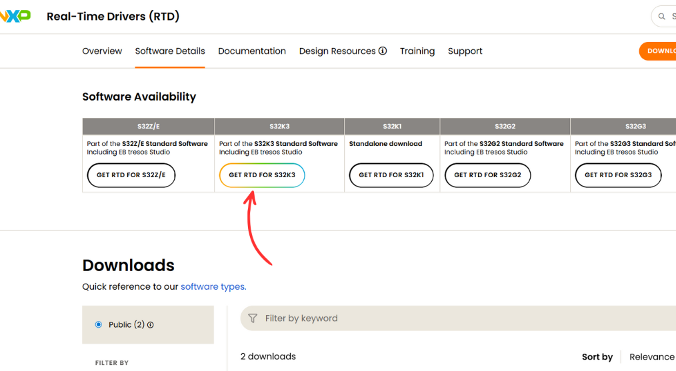The width and height of the screenshot is (676, 371).
Task: Click the NXP logo
Action: pyautogui.click(x=15, y=17)
